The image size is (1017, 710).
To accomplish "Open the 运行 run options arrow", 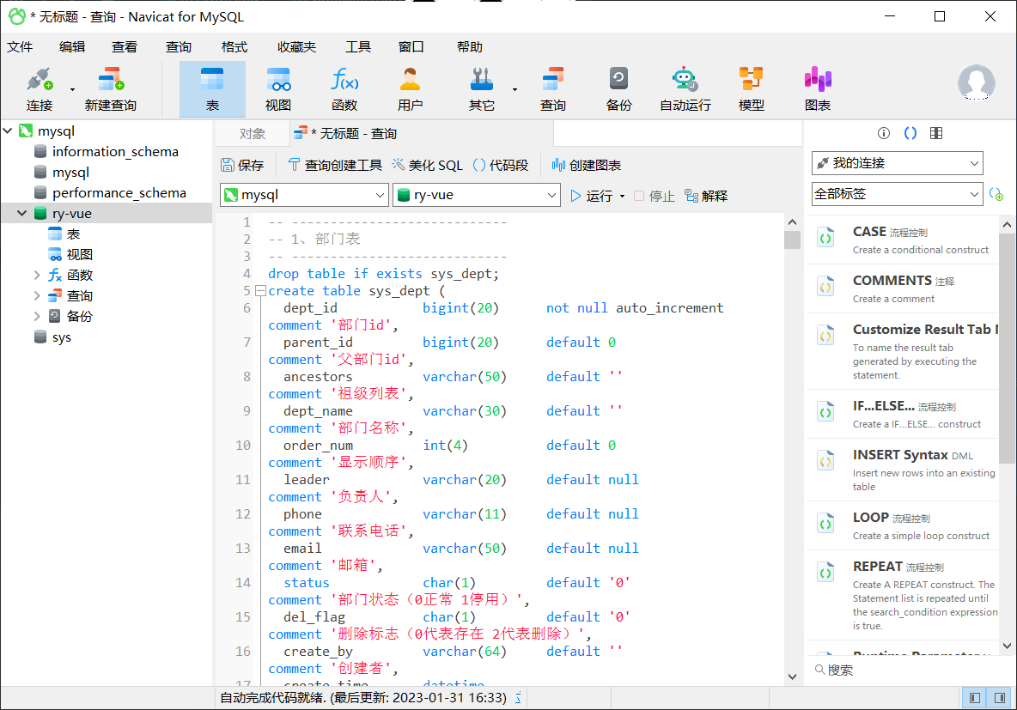I will point(623,196).
